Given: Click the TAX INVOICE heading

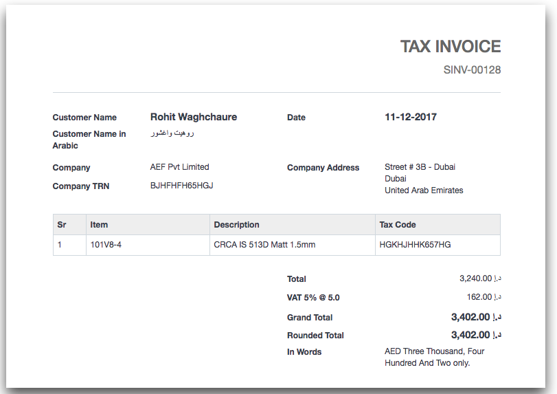Looking at the screenshot, I should coord(450,47).
